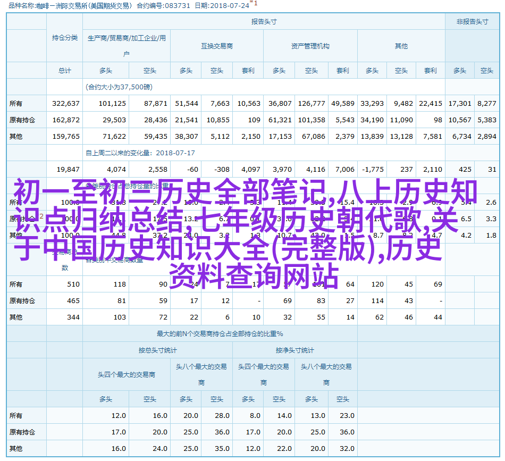Click the 互换交易商 column header
Screen dimensions: 505x461
point(216,46)
